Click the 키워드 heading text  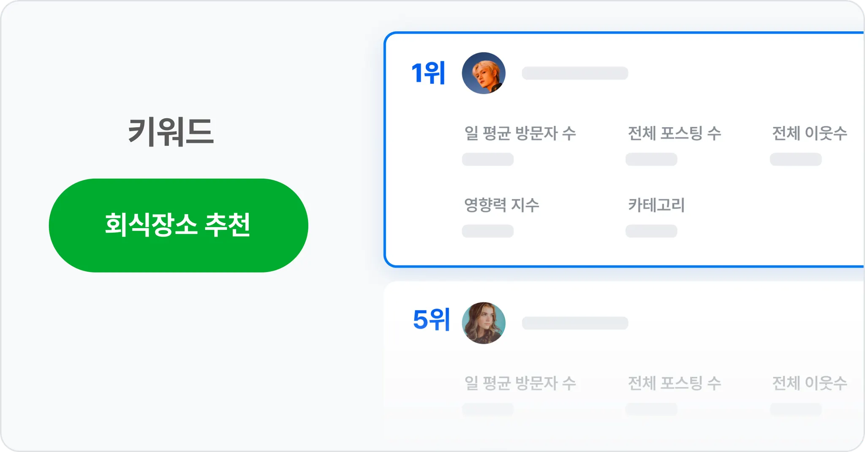[x=171, y=132]
